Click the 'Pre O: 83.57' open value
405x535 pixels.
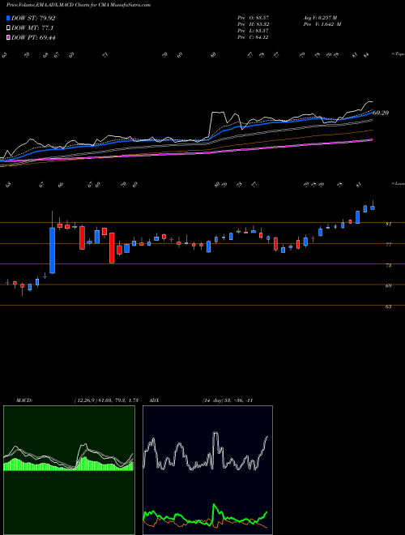point(253,17)
